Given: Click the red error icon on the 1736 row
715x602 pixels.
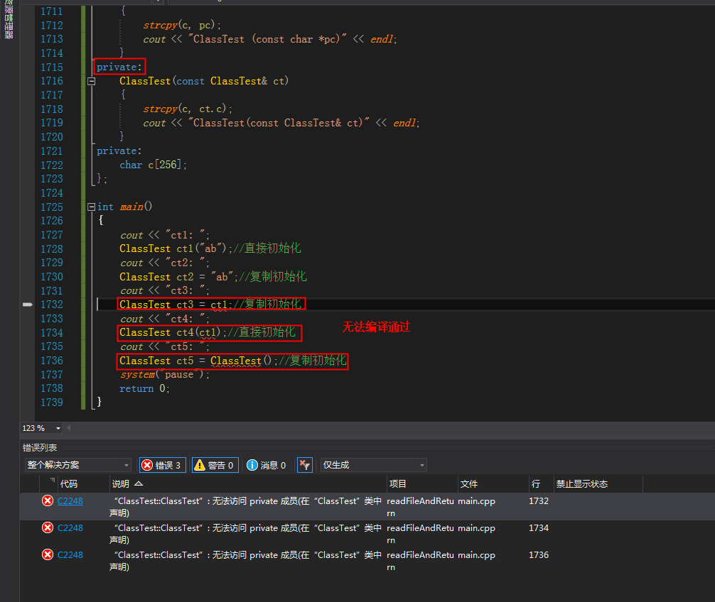Looking at the screenshot, I should [x=47, y=554].
